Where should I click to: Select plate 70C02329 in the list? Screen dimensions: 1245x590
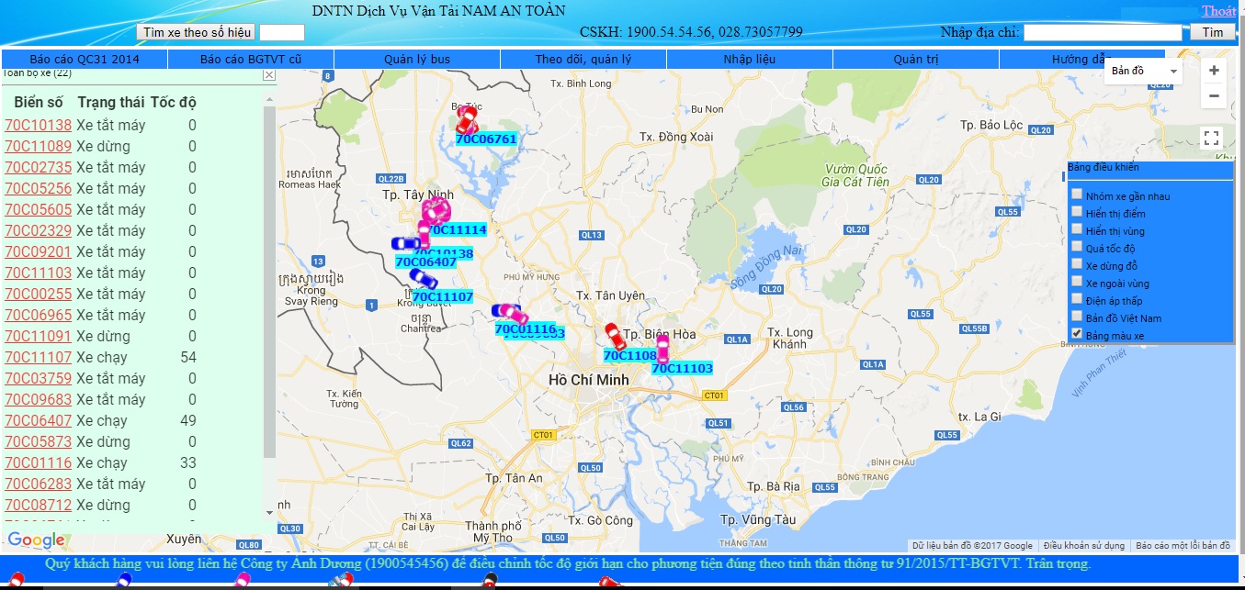pyautogui.click(x=38, y=231)
